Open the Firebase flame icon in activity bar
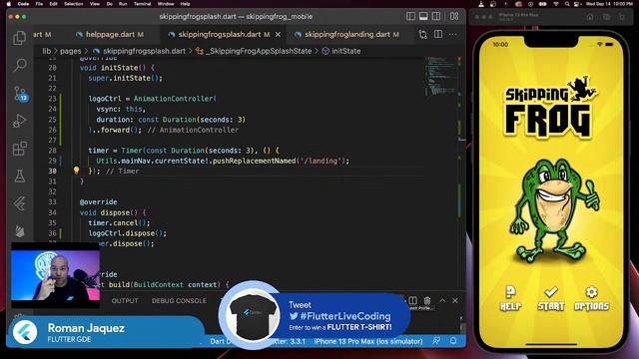 click(x=19, y=230)
